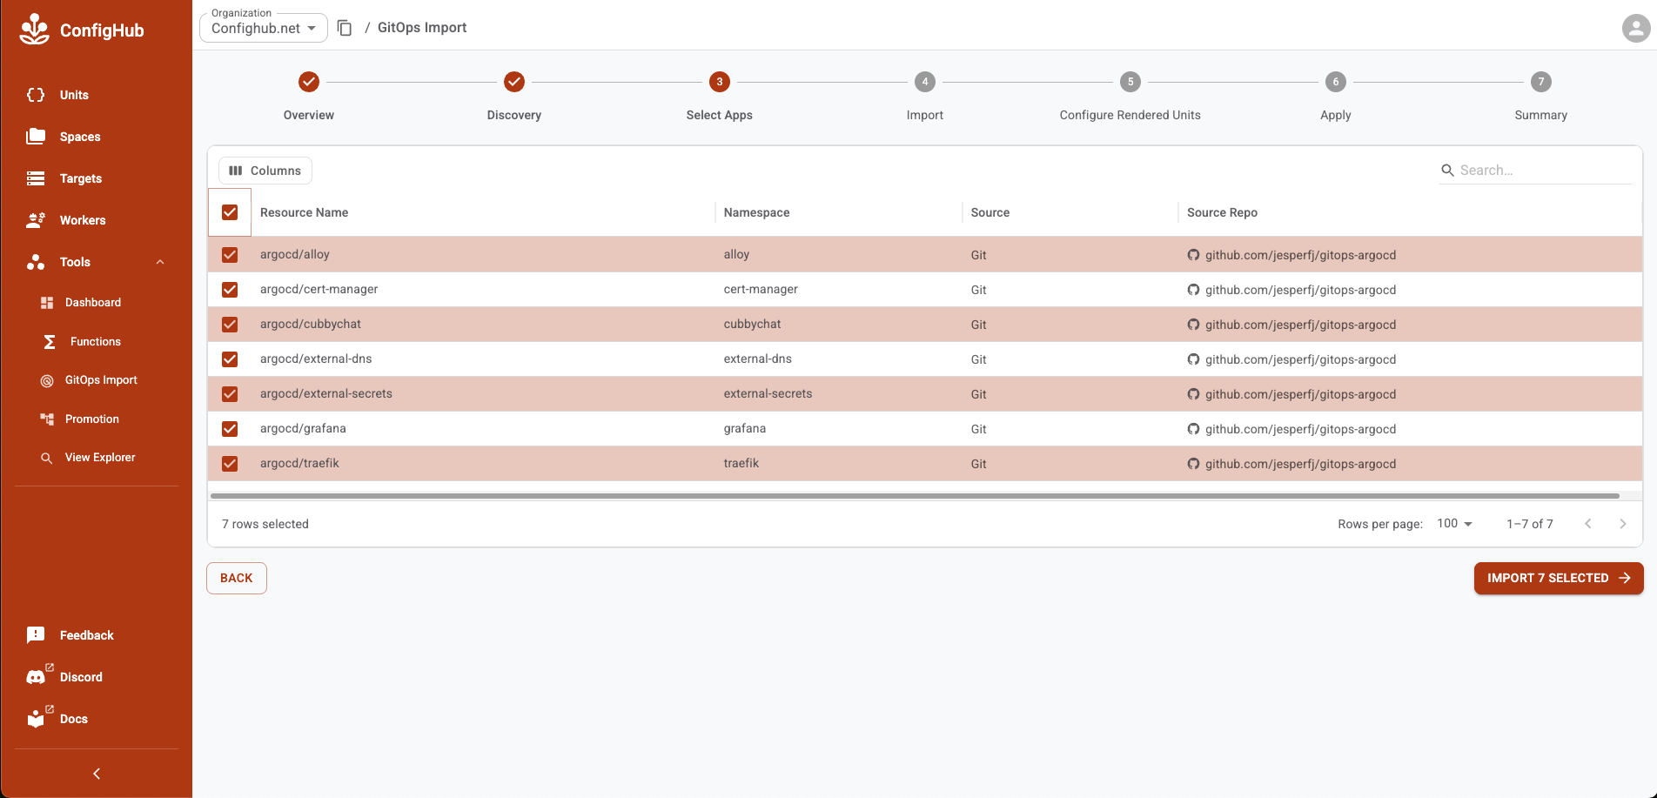Click the "argocd/external-secrets" resource name cell
The image size is (1657, 798).
(326, 394)
